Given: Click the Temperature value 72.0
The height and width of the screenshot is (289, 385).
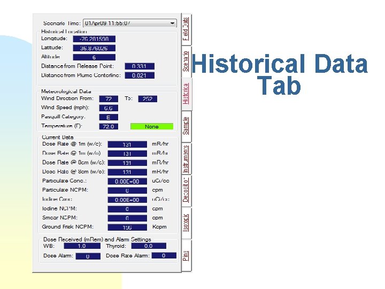Looking at the screenshot, I should (109, 126).
